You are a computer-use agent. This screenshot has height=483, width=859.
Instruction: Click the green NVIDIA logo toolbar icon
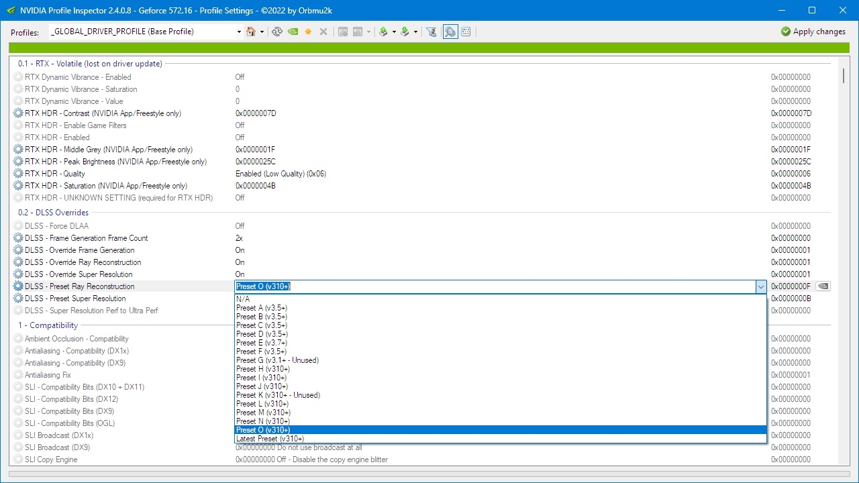pyautogui.click(x=293, y=32)
